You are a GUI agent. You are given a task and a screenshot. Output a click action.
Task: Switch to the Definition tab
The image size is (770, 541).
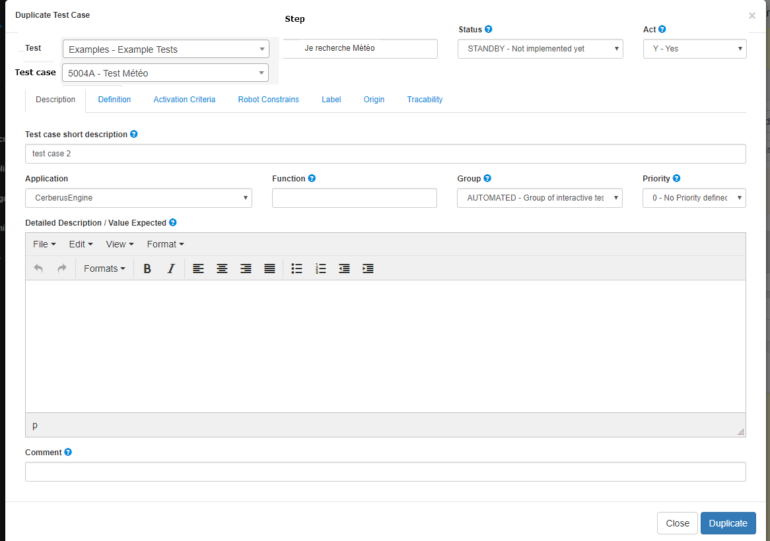(114, 100)
